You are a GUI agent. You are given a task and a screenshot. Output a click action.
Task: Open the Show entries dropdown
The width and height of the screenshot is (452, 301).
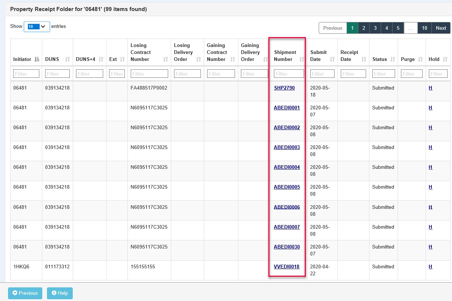[x=37, y=26]
